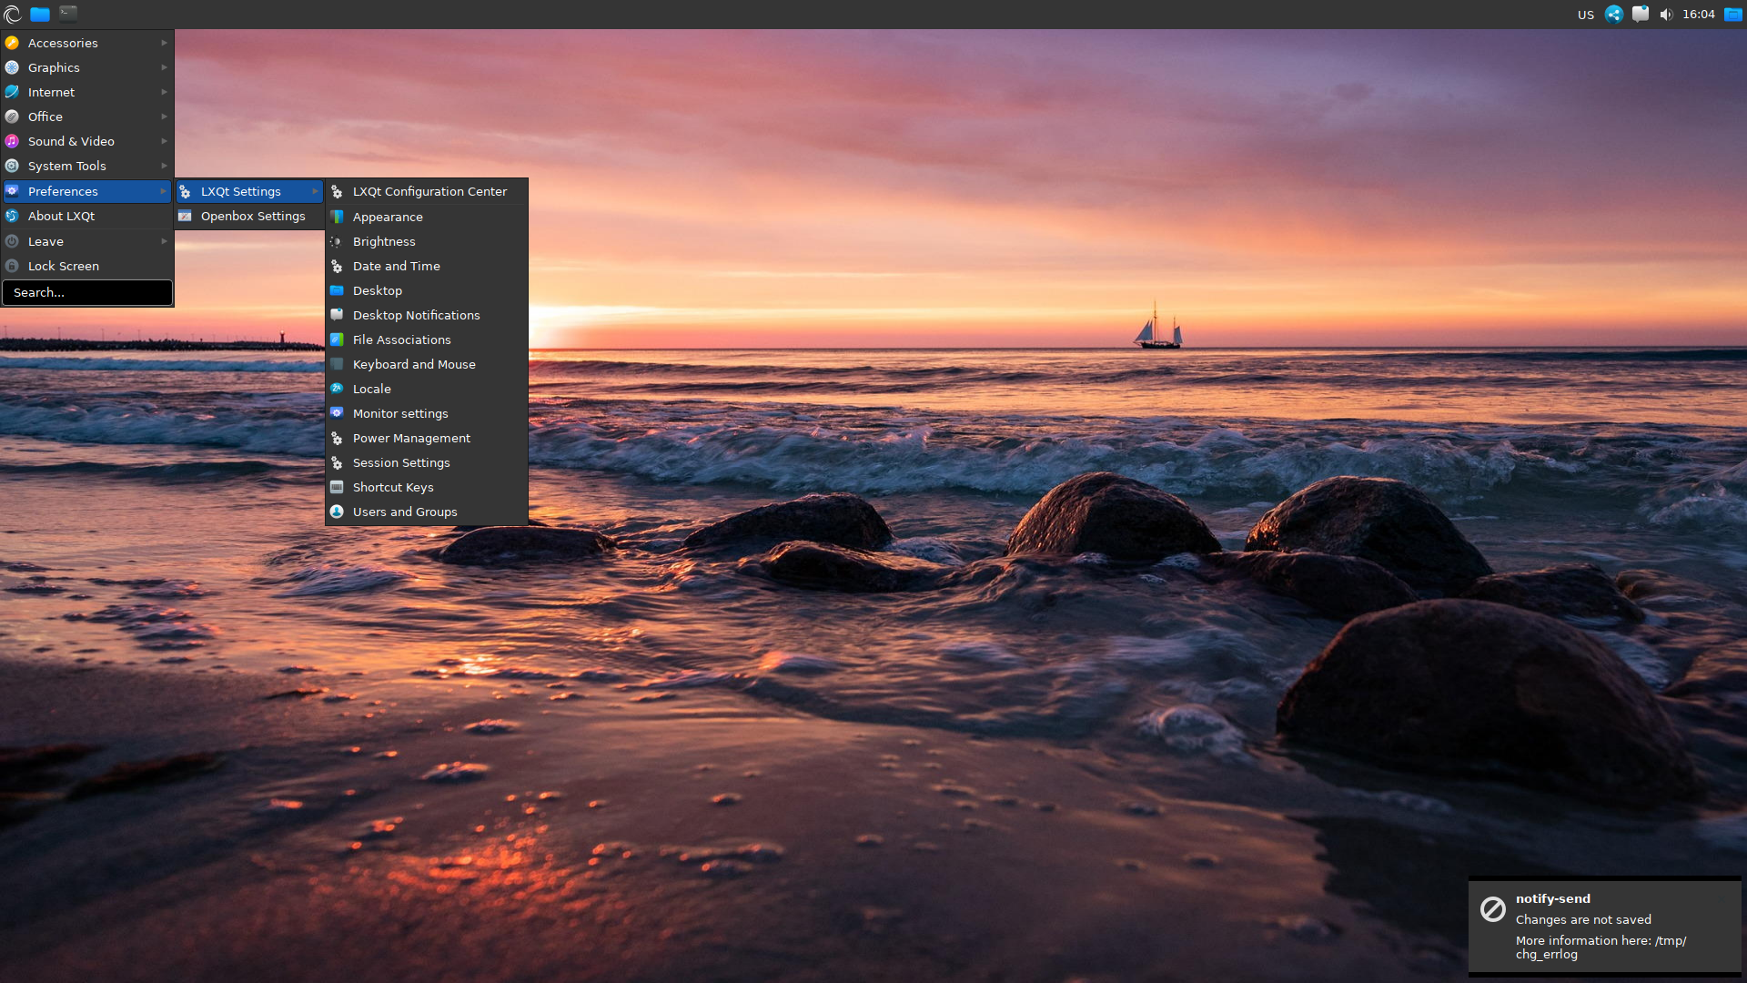Click the Leave power icon
This screenshot has width=1747, height=983.
click(x=12, y=241)
